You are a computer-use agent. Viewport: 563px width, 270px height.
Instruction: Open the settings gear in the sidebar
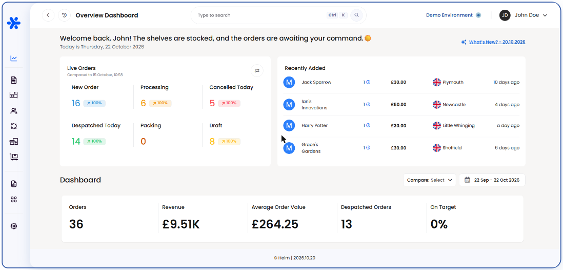pyautogui.click(x=14, y=226)
